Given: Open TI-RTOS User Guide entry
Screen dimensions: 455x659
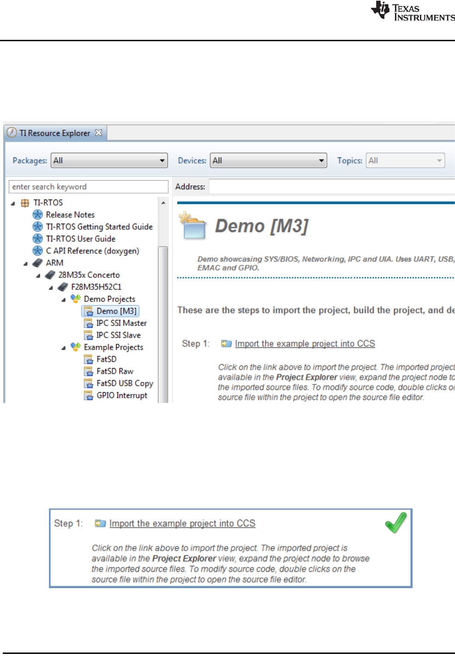Looking at the screenshot, I should [x=81, y=238].
